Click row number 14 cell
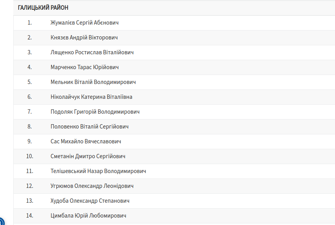The height and width of the screenshot is (225, 335). pyautogui.click(x=30, y=216)
